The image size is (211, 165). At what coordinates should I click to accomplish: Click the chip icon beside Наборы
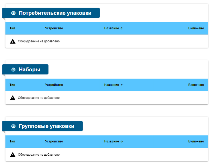tap(13, 70)
